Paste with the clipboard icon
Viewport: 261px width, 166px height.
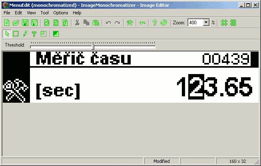tap(96, 23)
